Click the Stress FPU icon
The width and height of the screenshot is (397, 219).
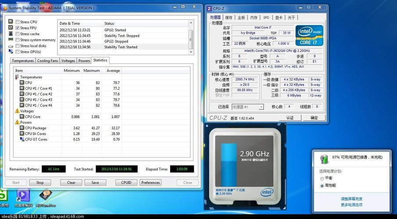[x=11, y=27]
